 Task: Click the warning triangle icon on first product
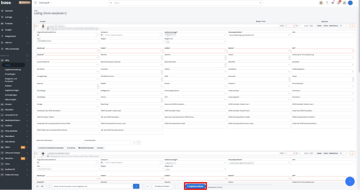tap(352, 26)
